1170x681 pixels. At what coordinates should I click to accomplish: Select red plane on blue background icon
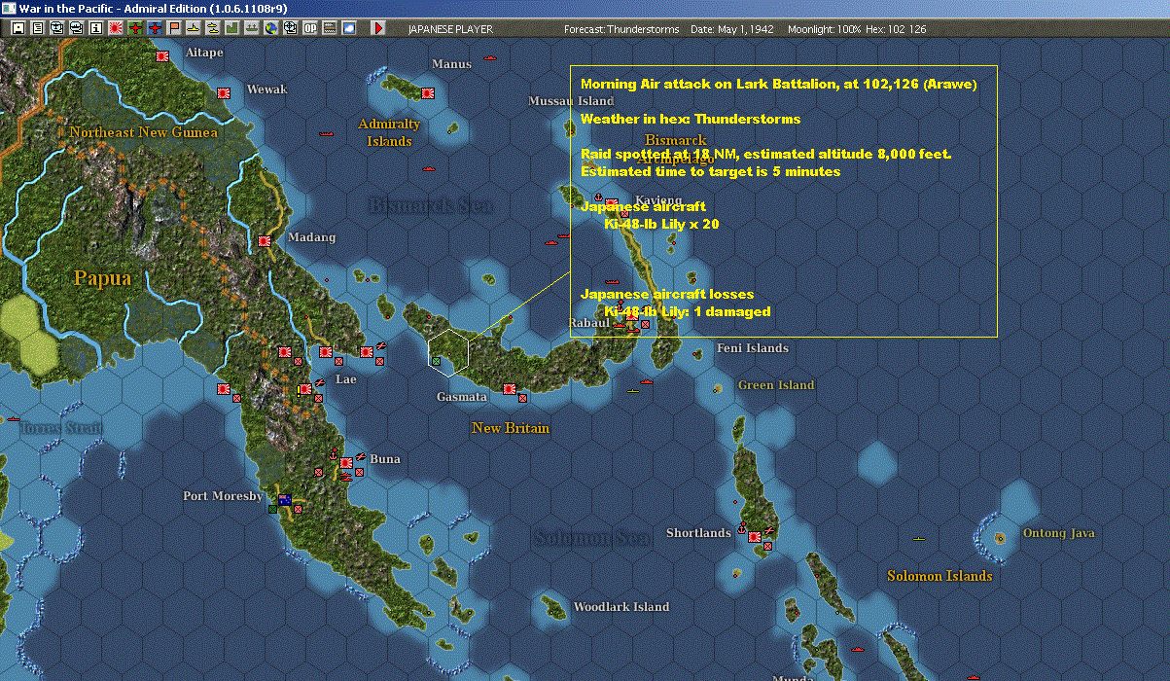point(155,28)
